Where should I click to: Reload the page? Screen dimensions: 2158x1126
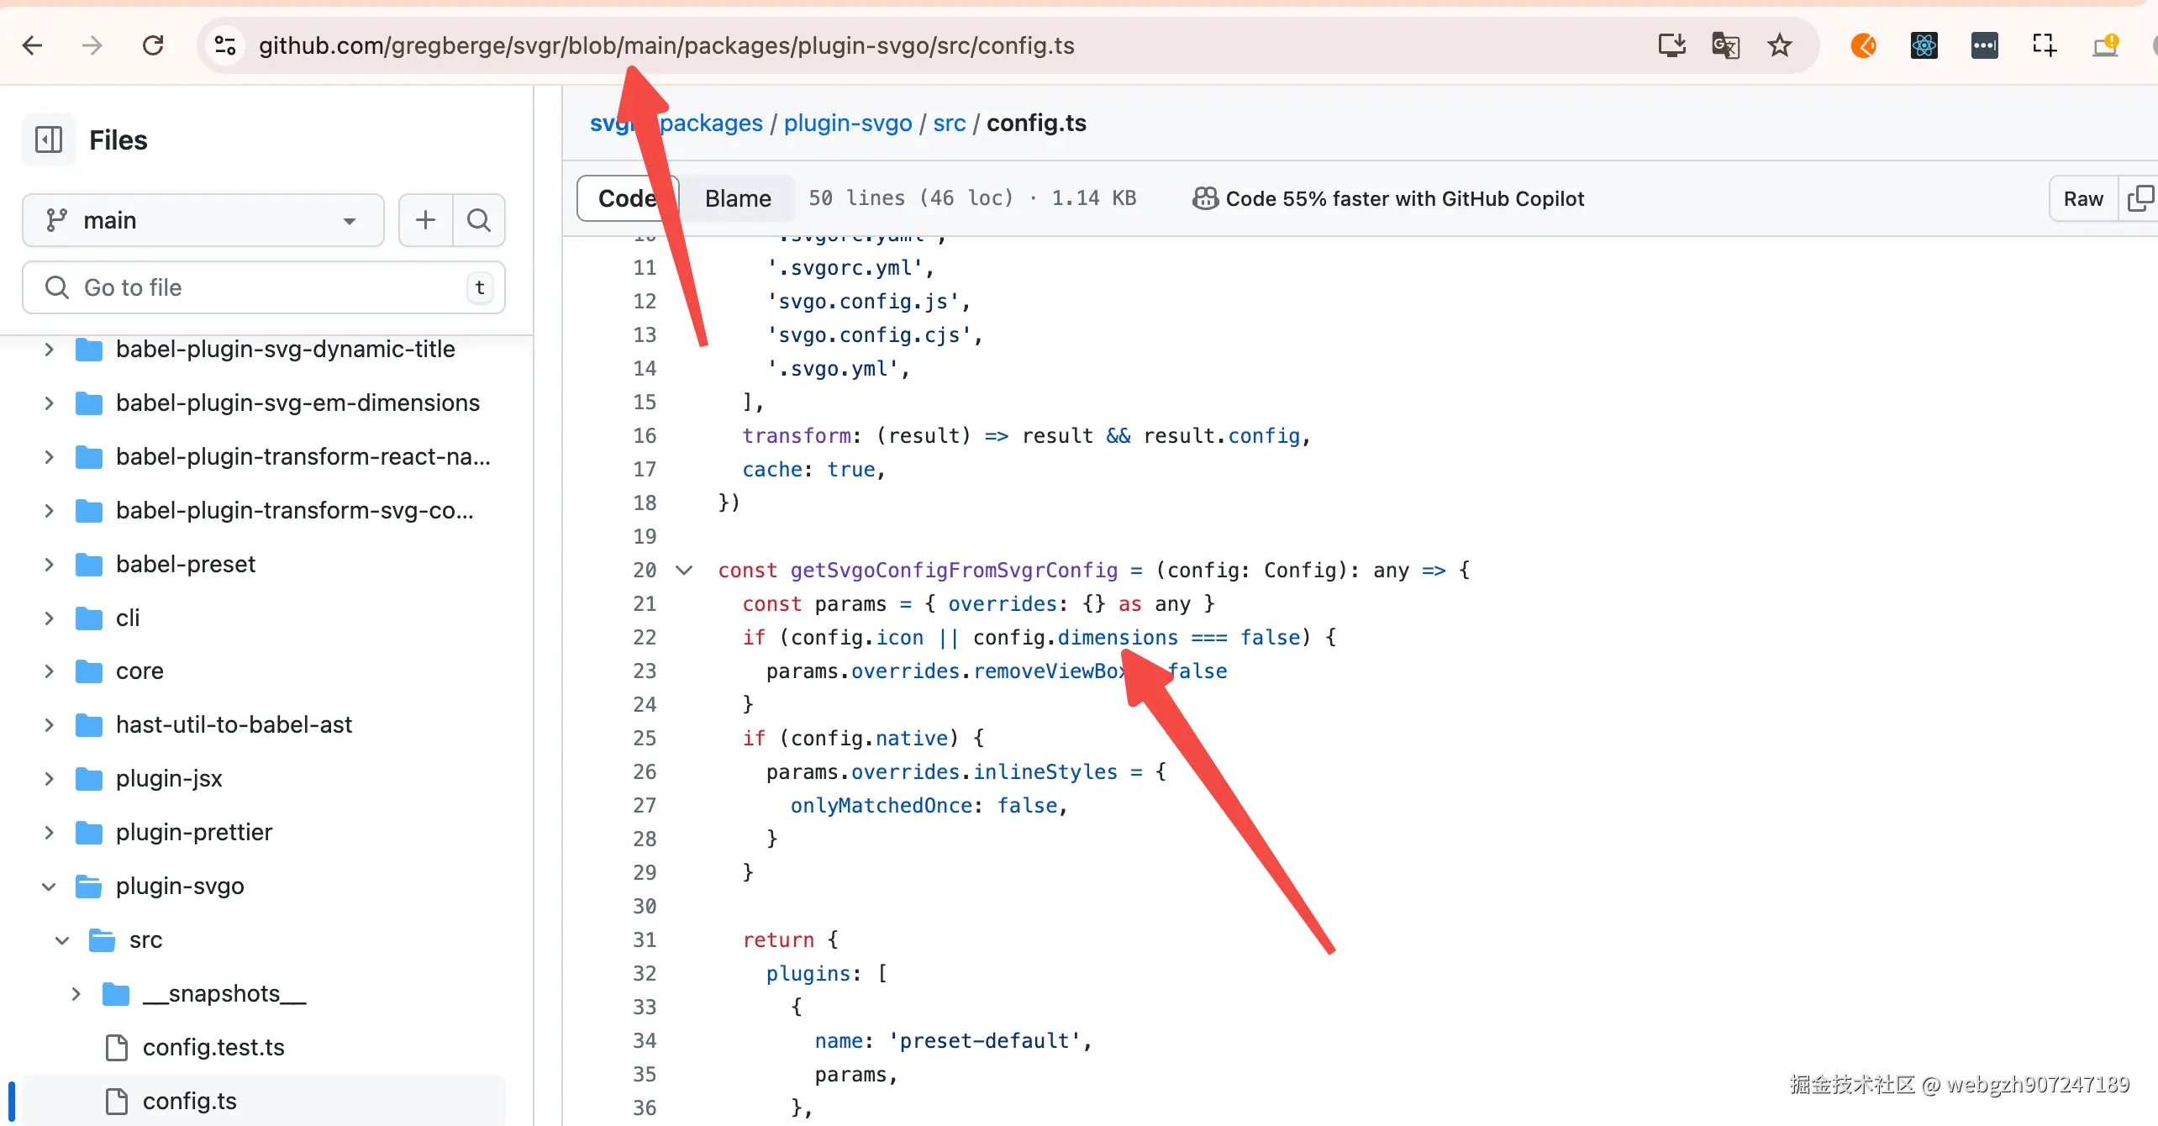(153, 45)
